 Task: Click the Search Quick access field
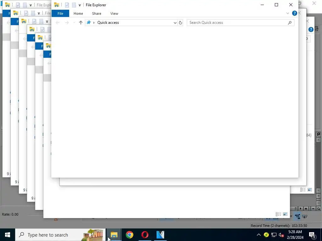[x=241, y=23]
